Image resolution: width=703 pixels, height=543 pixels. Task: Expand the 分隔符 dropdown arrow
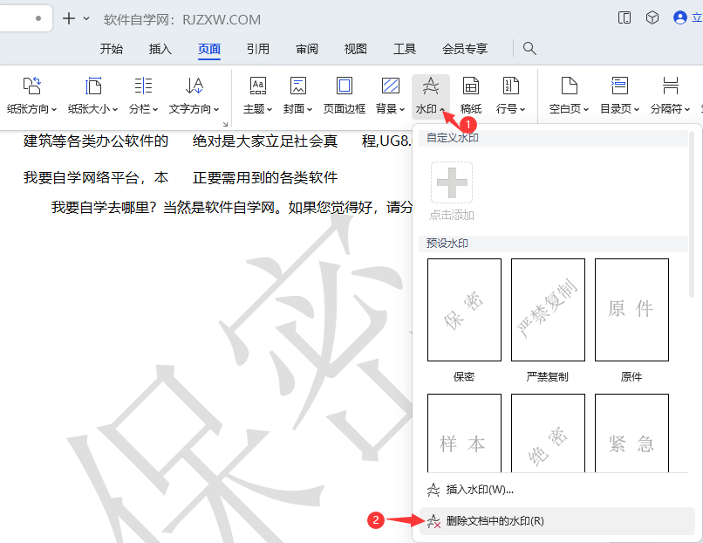[x=686, y=109]
